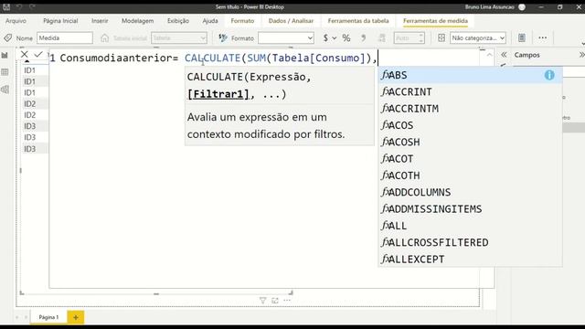Open the Data view icon in left sidebar
The image size is (585, 329).
tap(5, 72)
